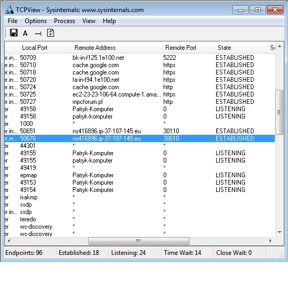Open the Options menu
Screen dimensions: 288x300
pos(36,21)
